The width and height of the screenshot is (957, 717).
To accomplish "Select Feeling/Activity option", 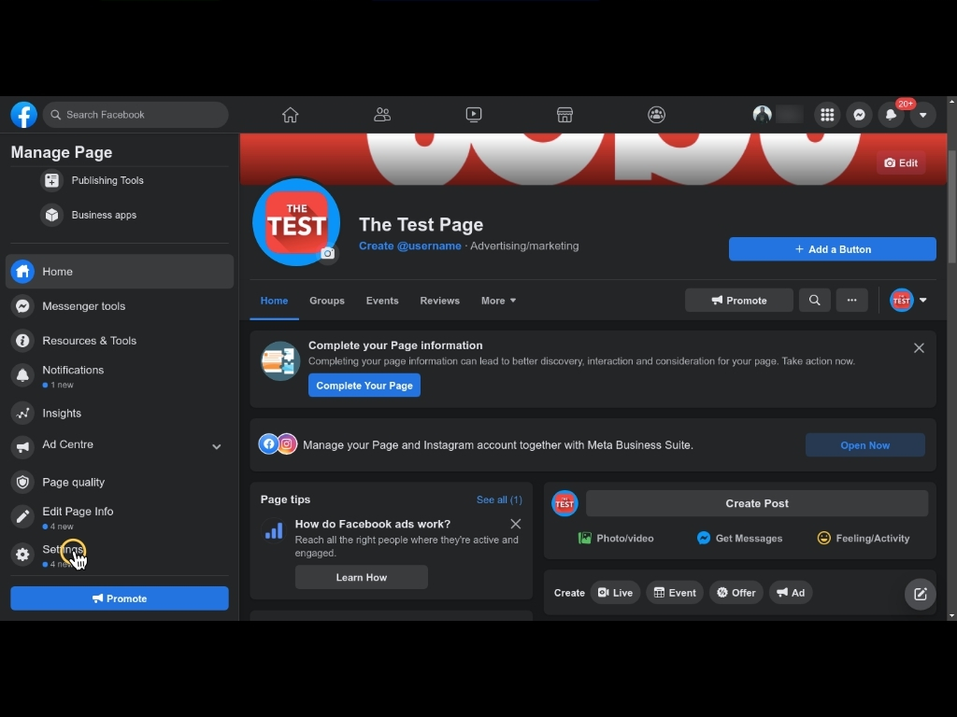I will pyautogui.click(x=863, y=539).
